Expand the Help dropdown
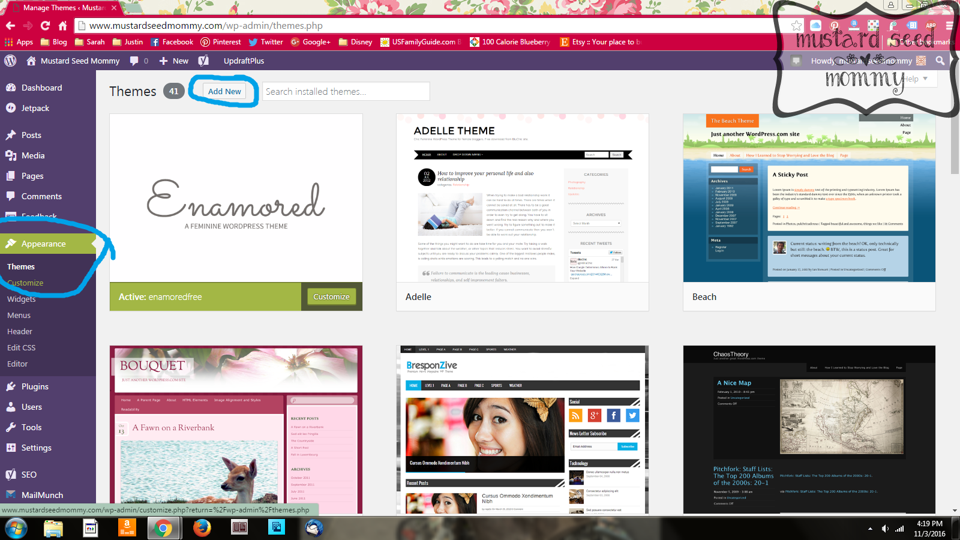The image size is (960, 540). [x=916, y=79]
